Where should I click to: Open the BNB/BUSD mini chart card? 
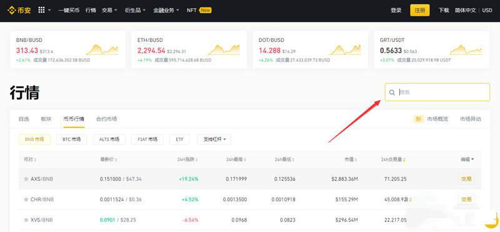click(67, 49)
